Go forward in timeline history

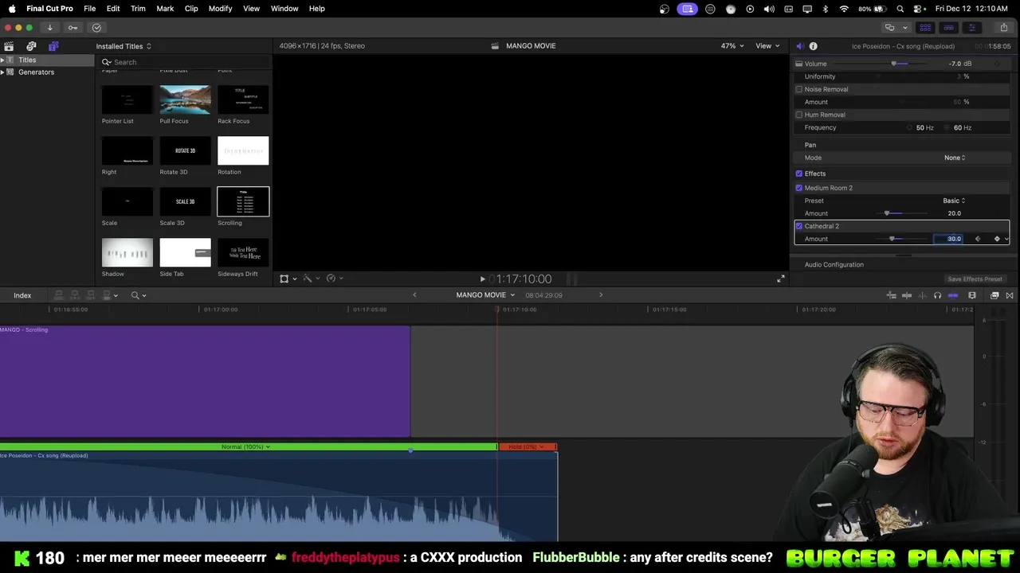601,295
